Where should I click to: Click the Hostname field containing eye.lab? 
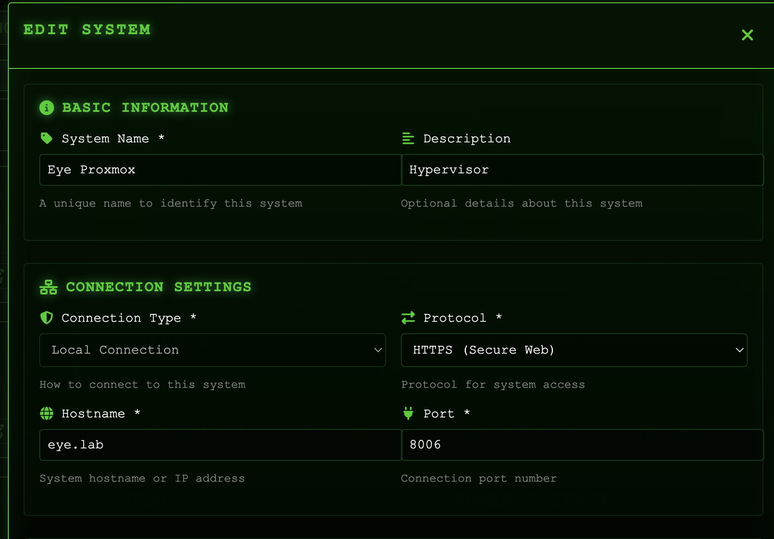pyautogui.click(x=220, y=445)
